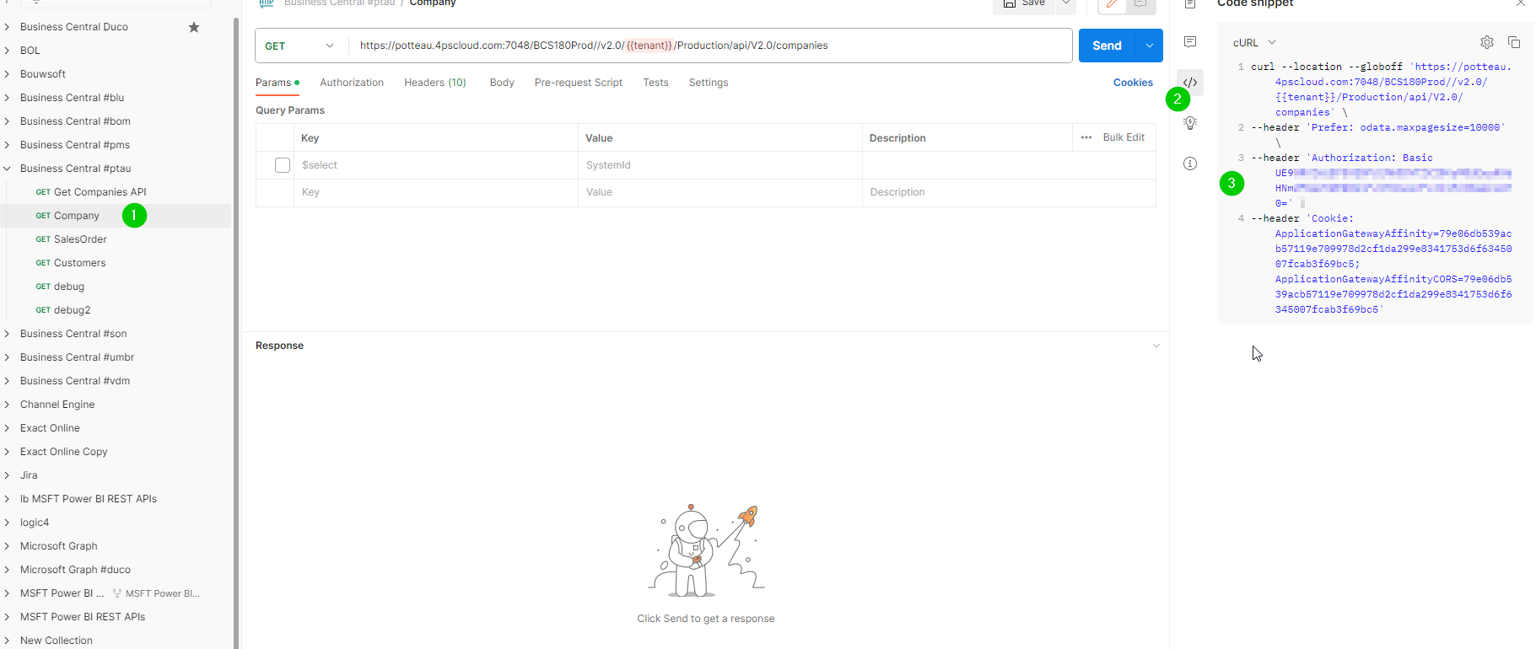Expand the Bouwsoft collection
The width and height of the screenshot is (1536, 649).
click(x=7, y=74)
